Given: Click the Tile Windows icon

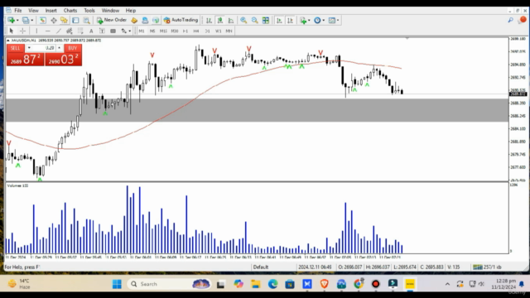Looking at the screenshot, I should [x=266, y=20].
